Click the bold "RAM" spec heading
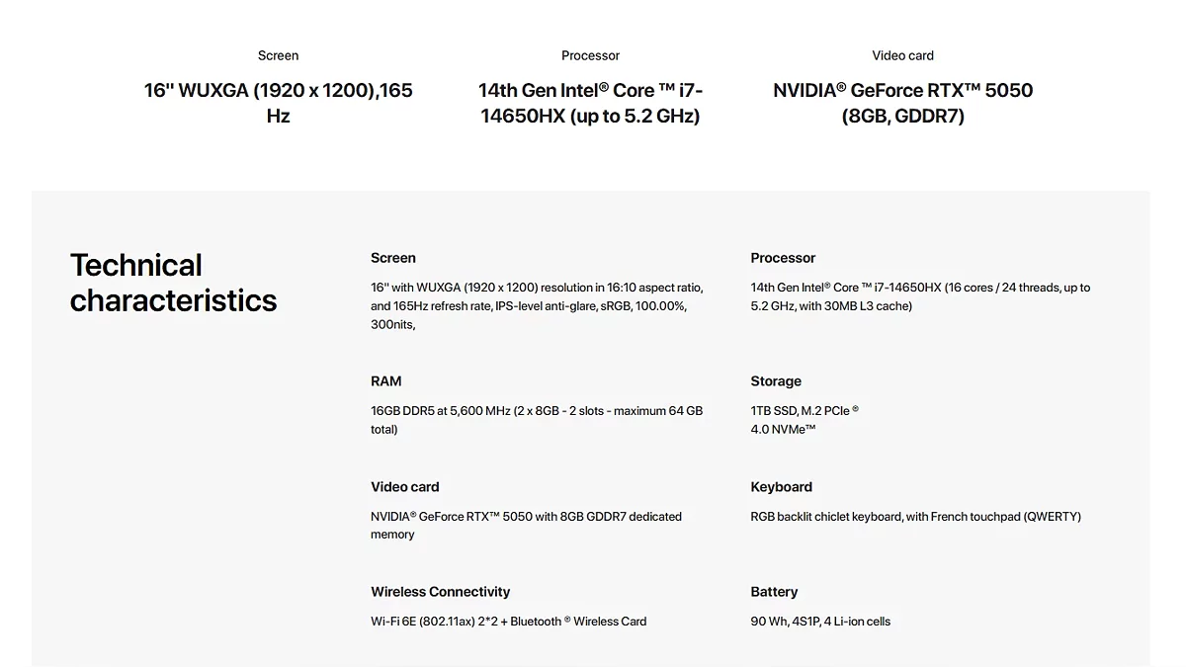1186x667 pixels. [385, 381]
